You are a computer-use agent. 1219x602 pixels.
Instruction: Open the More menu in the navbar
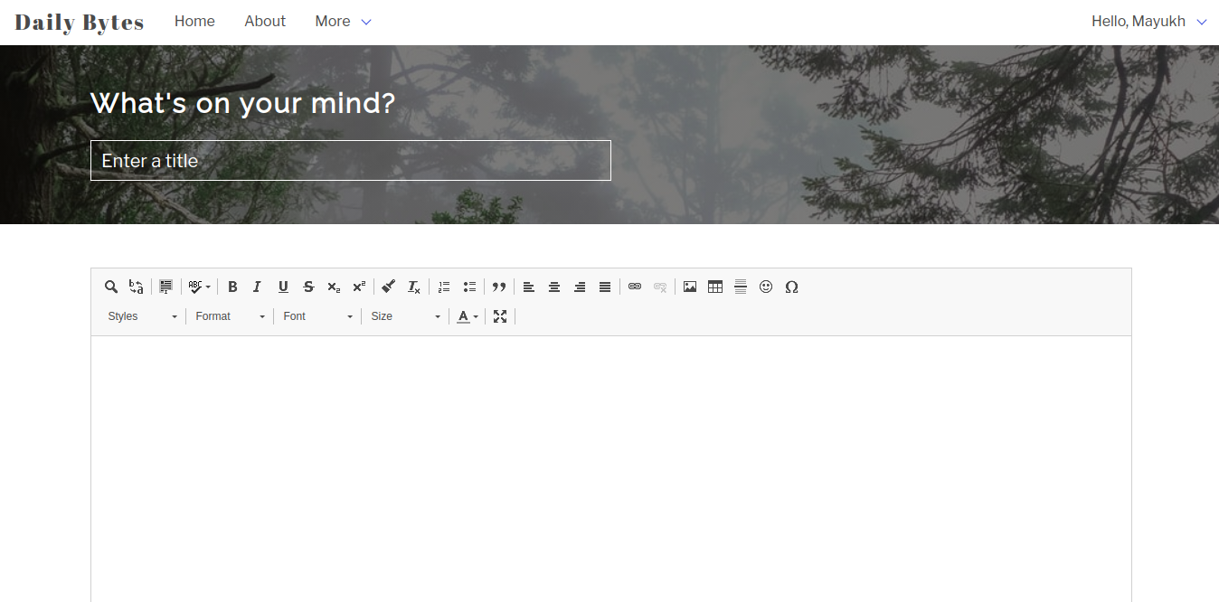coord(343,22)
